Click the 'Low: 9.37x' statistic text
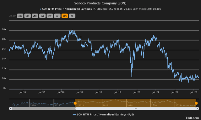Screen dimensions: 201x120 [x=139, y=9]
